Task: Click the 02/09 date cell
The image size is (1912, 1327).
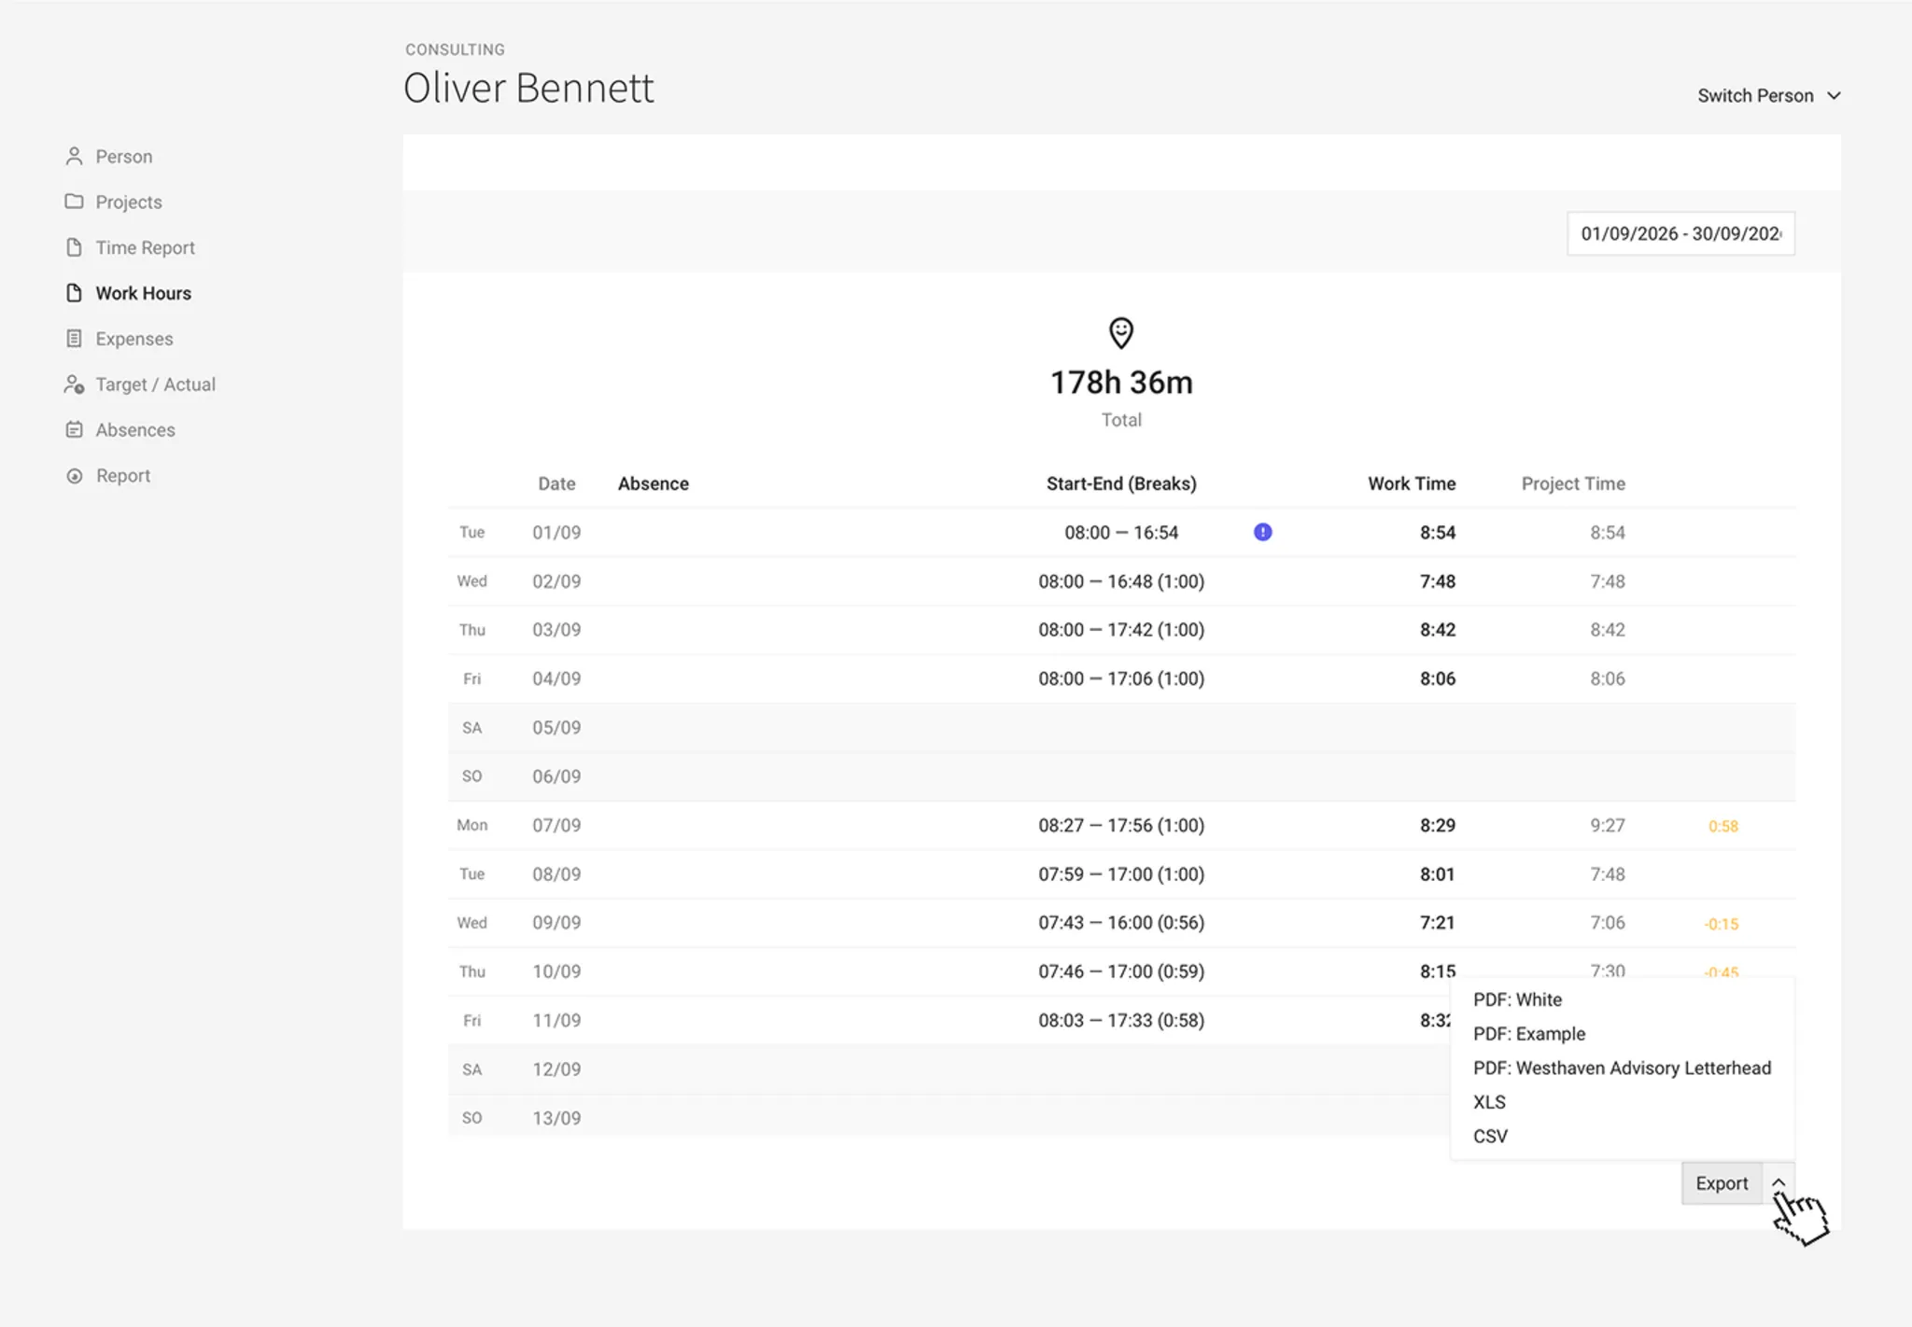Action: point(556,581)
